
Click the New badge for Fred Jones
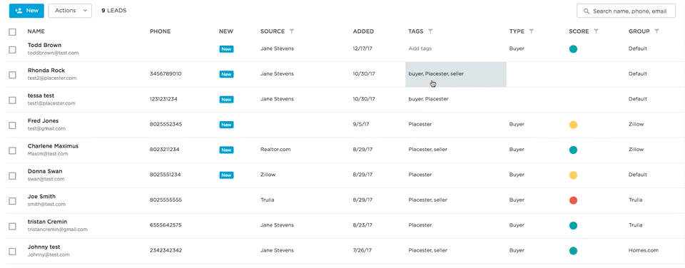[x=226, y=125]
